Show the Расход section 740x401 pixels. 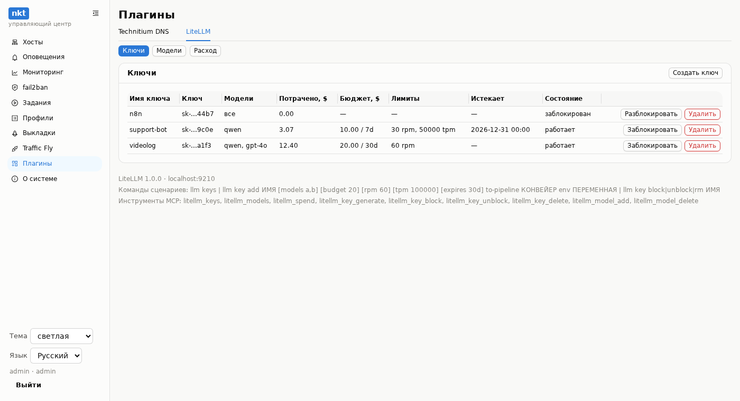tap(205, 51)
